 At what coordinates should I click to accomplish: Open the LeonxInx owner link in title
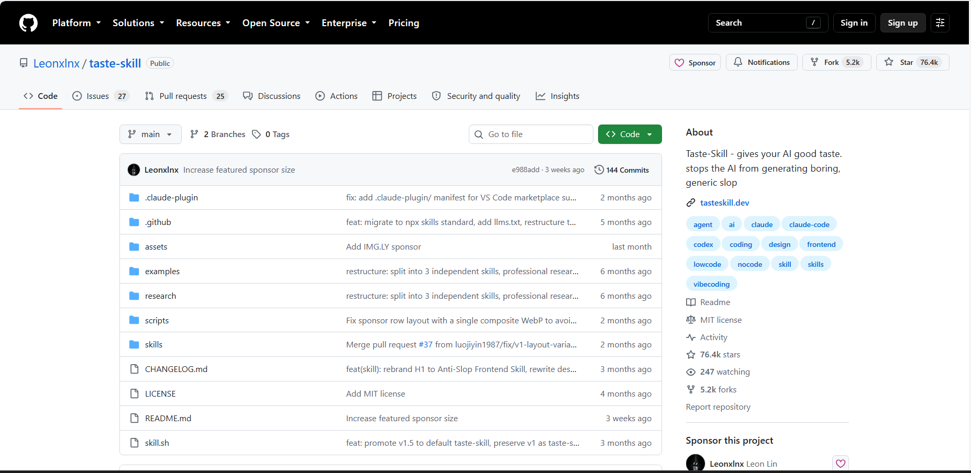(57, 63)
